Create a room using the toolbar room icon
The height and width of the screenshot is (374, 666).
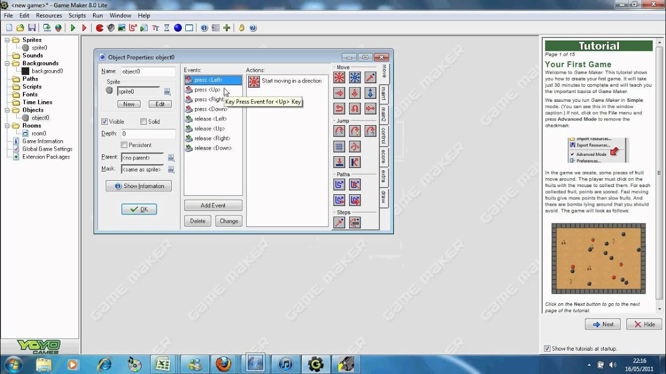coord(189,28)
